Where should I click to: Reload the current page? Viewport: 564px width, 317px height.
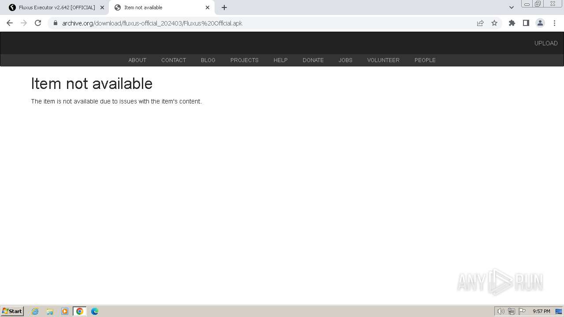pyautogui.click(x=38, y=23)
